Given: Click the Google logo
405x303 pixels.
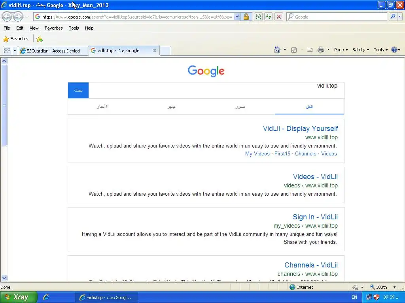Looking at the screenshot, I should click(x=206, y=71).
